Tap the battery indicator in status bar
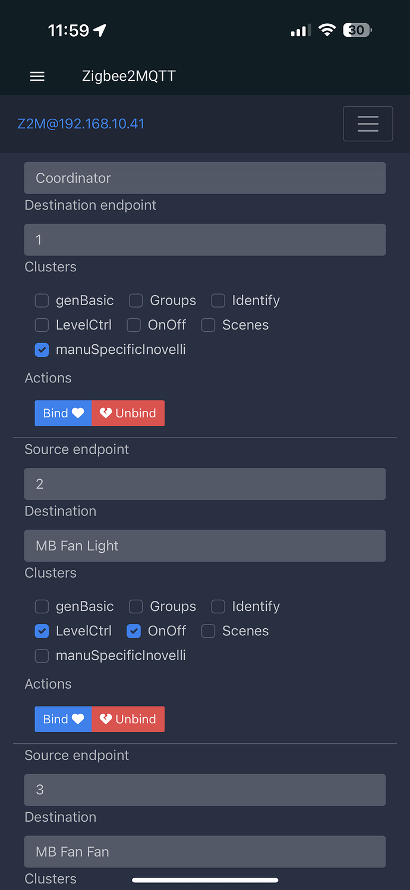Viewport: 410px width, 890px height. [357, 30]
